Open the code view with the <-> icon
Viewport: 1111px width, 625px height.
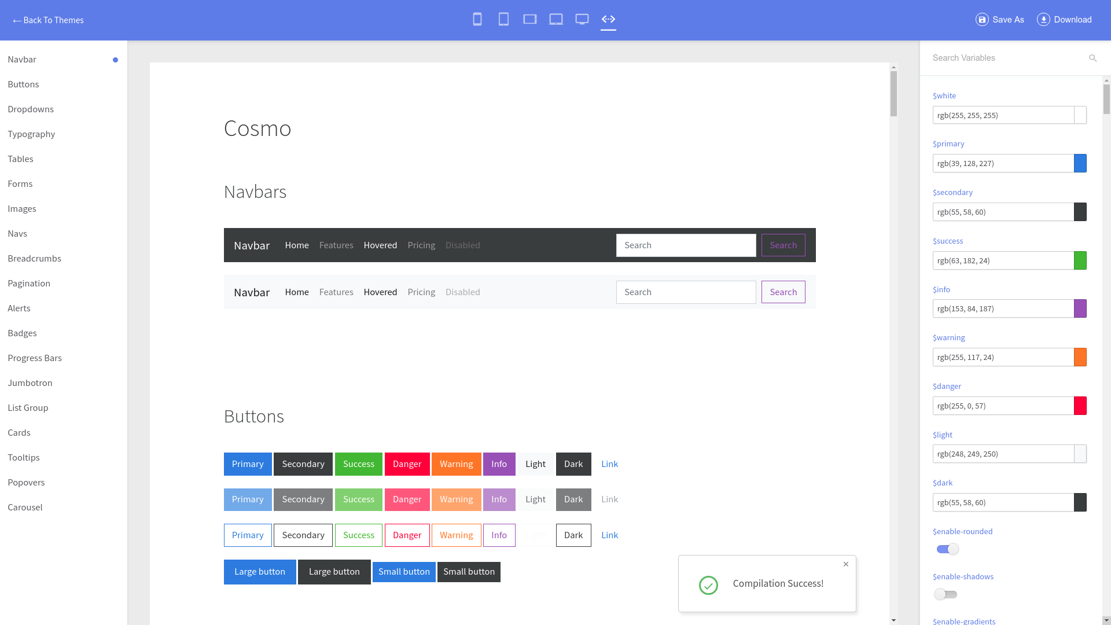pyautogui.click(x=608, y=19)
